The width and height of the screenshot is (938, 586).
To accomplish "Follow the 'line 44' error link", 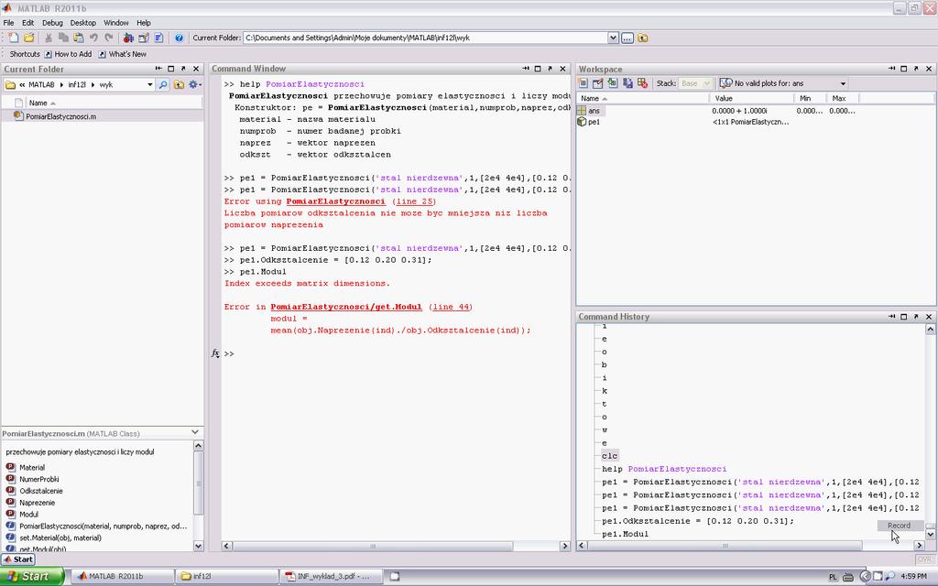I will (x=451, y=307).
